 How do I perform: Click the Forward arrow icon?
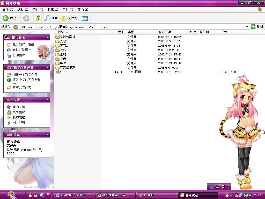click(26, 18)
